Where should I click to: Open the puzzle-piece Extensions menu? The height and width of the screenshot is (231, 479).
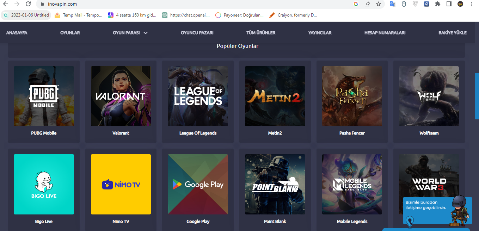[438, 4]
